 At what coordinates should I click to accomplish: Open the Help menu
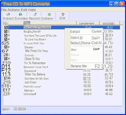coord(32,10)
